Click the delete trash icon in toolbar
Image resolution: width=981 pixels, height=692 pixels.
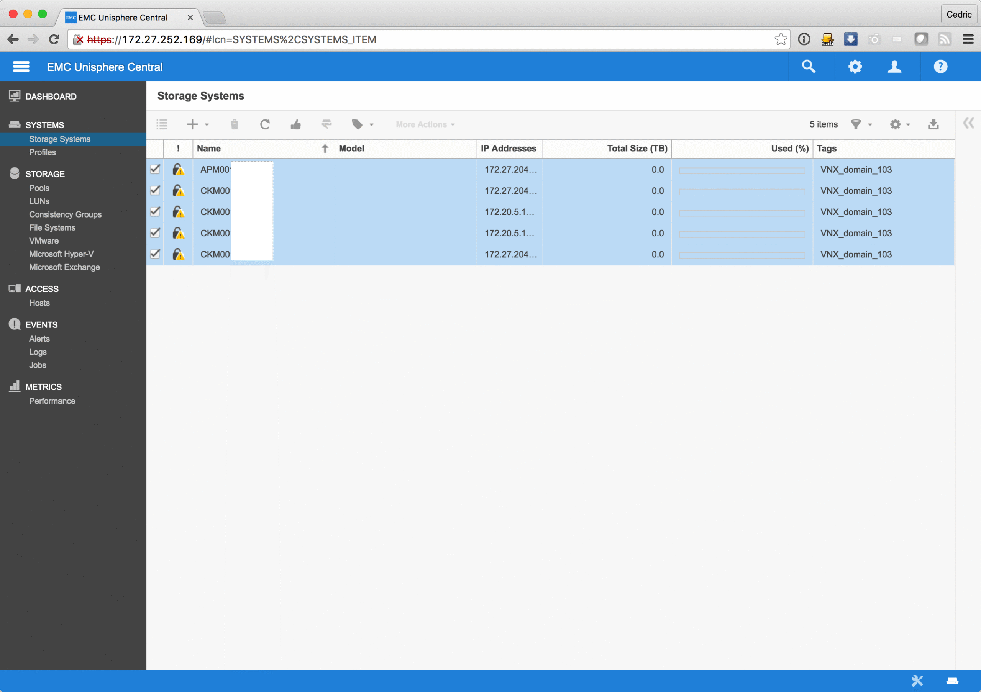(x=234, y=124)
